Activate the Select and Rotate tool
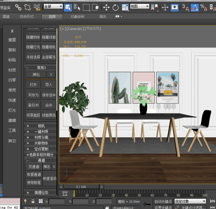 tap(115, 7)
